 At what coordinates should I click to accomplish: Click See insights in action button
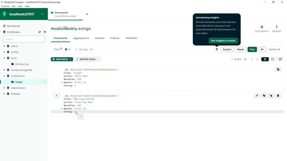223,41
